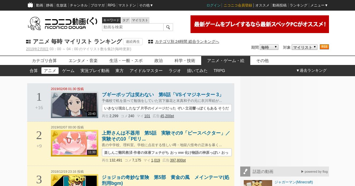
Task: Open ブギーポップは笑わない 第6話 title link
Action: pyautogui.click(x=162, y=95)
